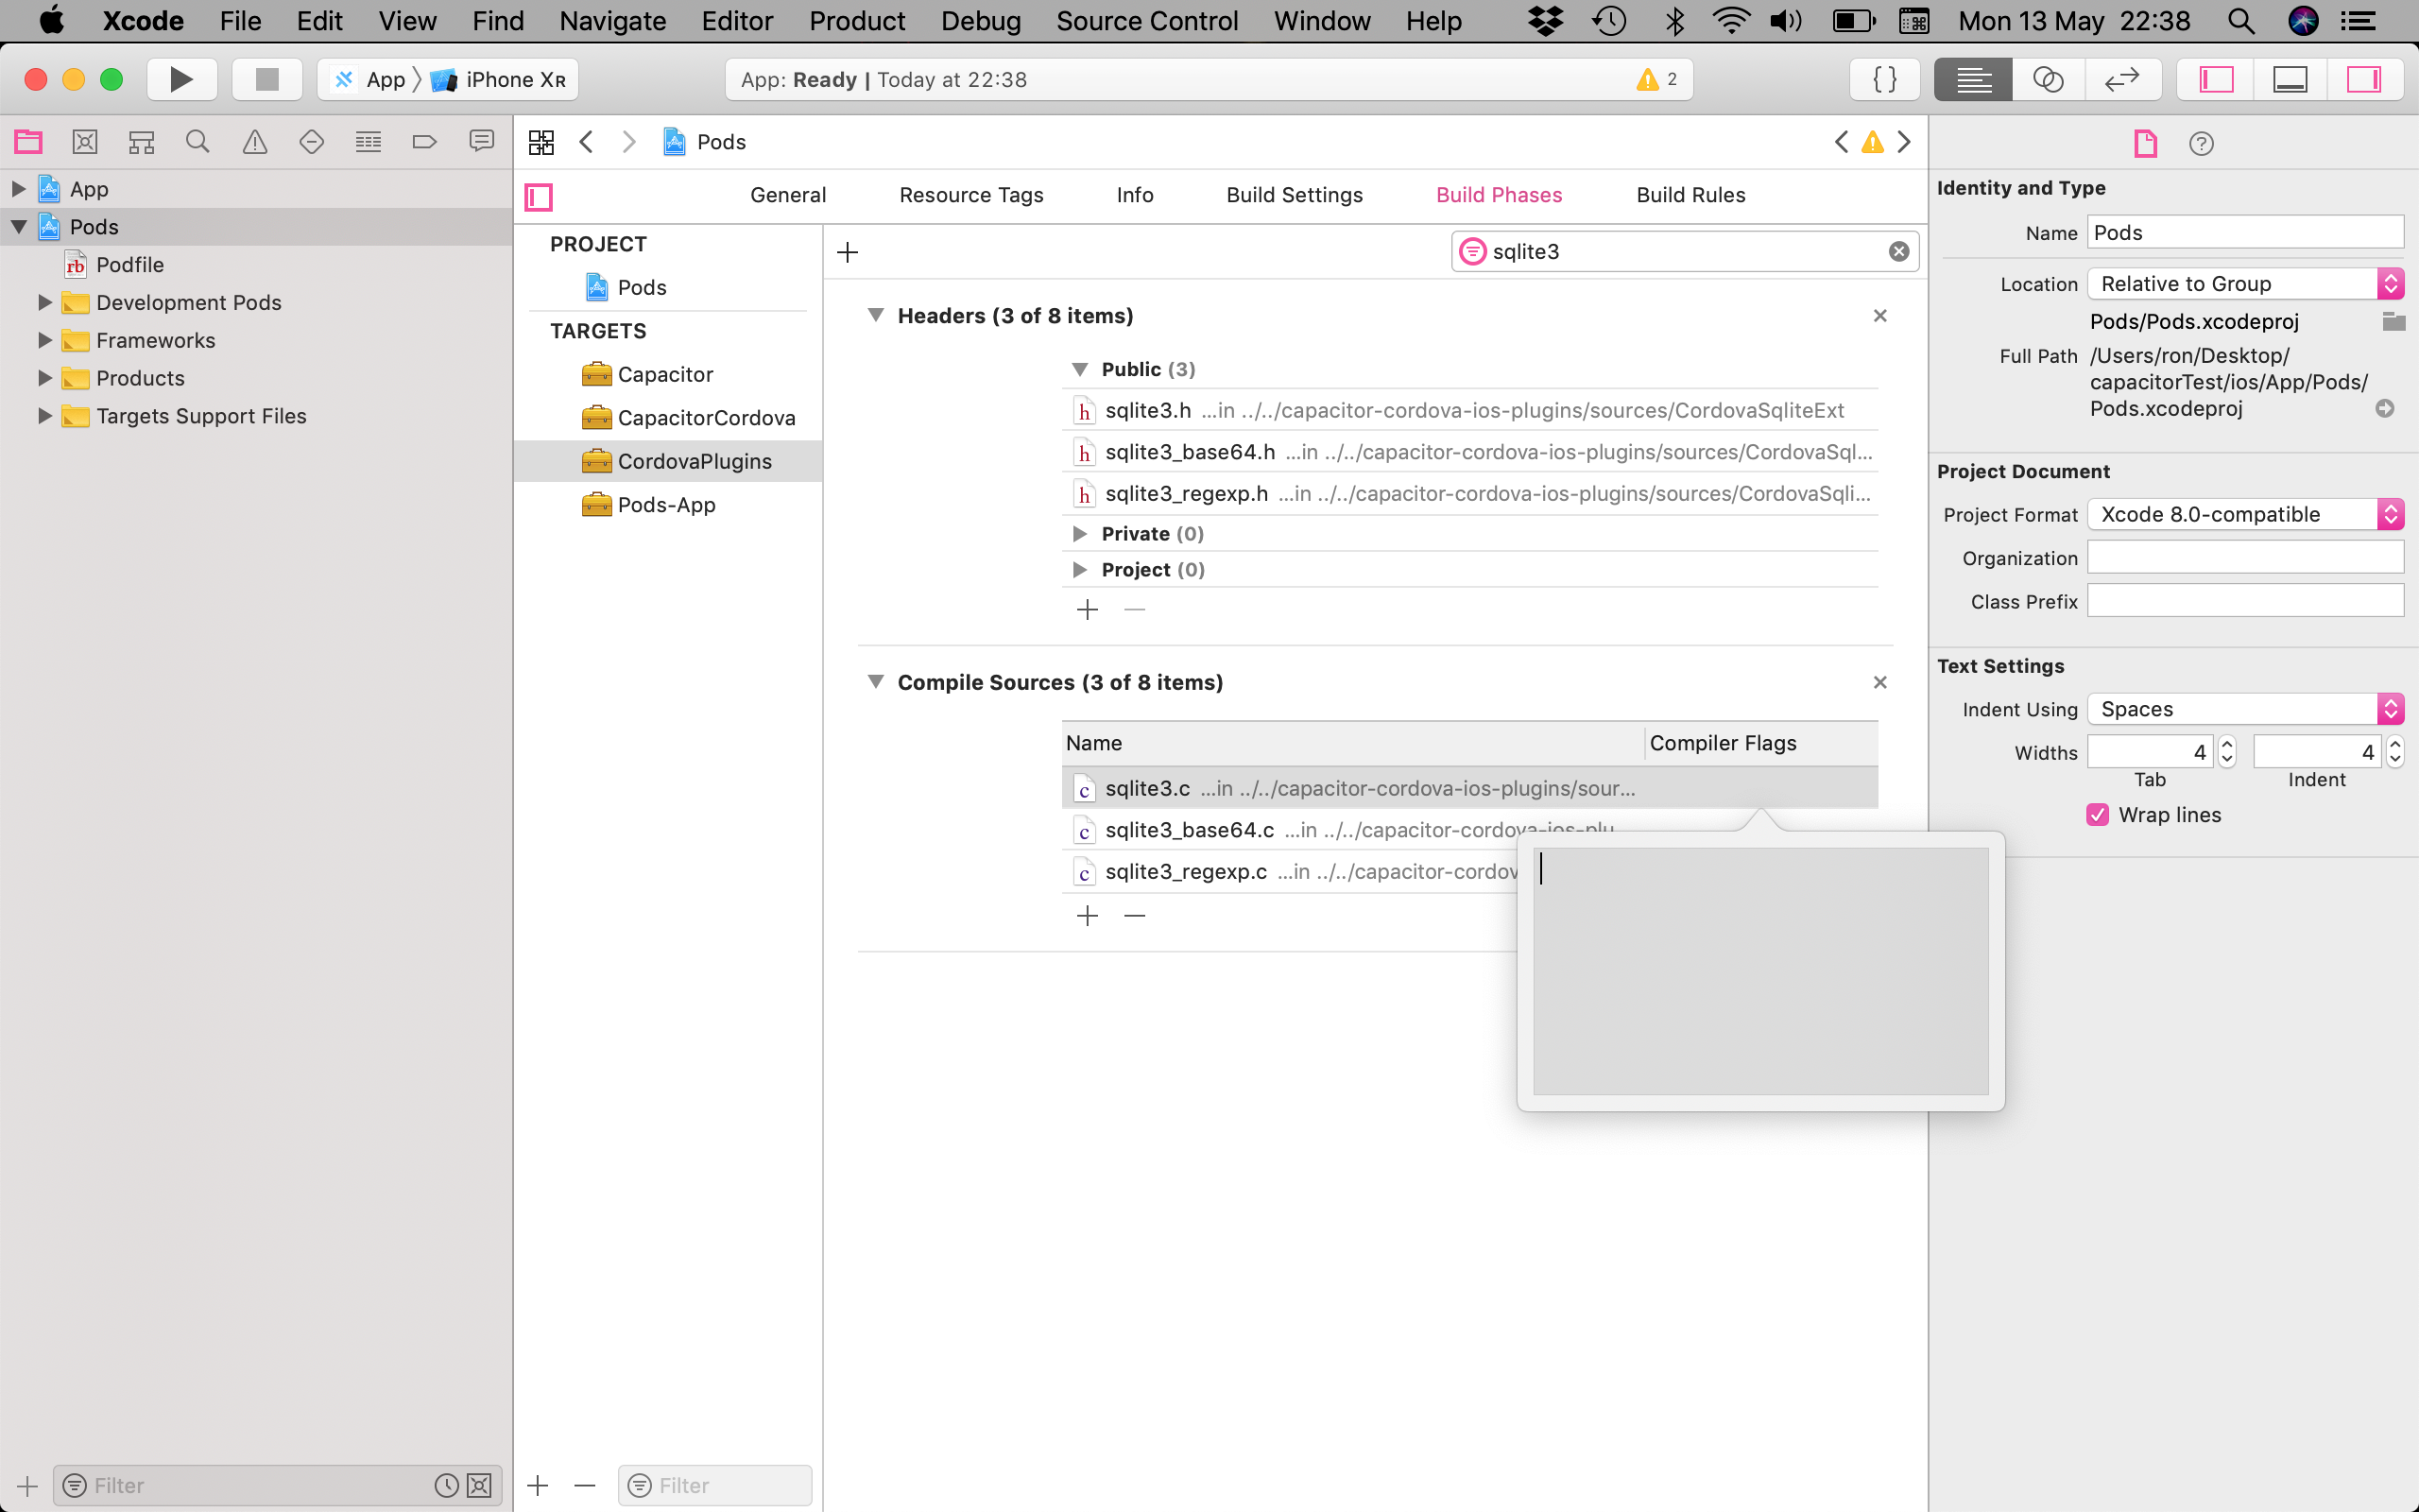
Task: Select the Find navigator magnifying glass
Action: click(197, 141)
